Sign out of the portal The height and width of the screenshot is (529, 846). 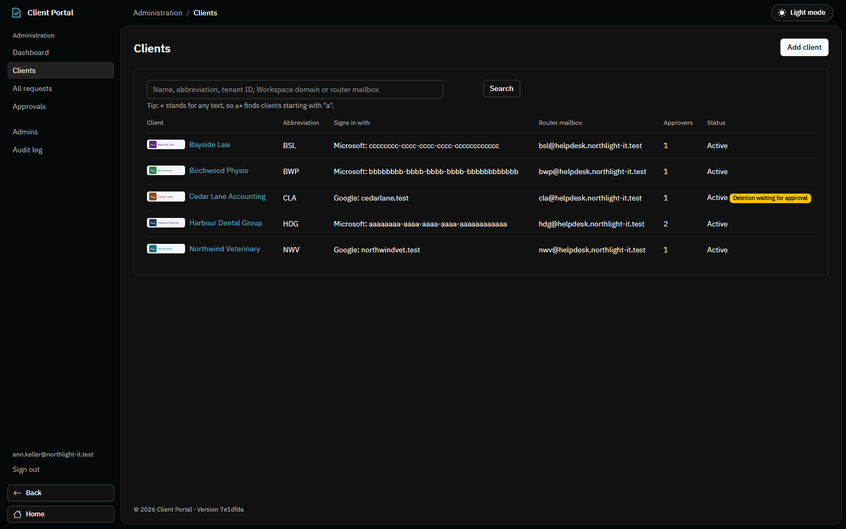point(26,469)
